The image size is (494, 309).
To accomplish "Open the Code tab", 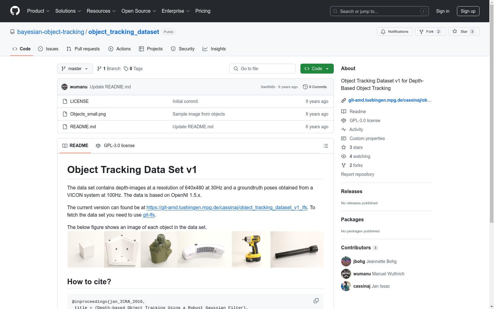I will coord(22,49).
